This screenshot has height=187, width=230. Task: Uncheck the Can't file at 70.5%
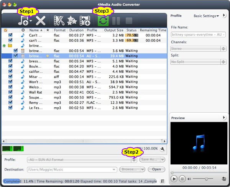(10, 35)
